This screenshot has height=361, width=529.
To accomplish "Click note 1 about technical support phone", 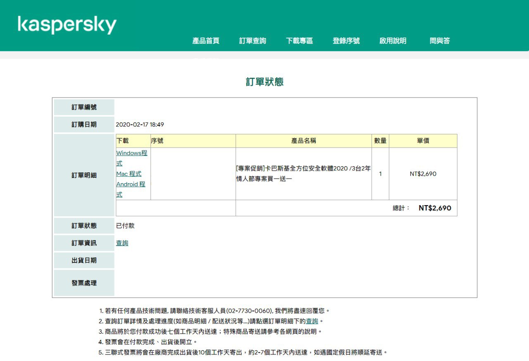I will click(x=214, y=311).
